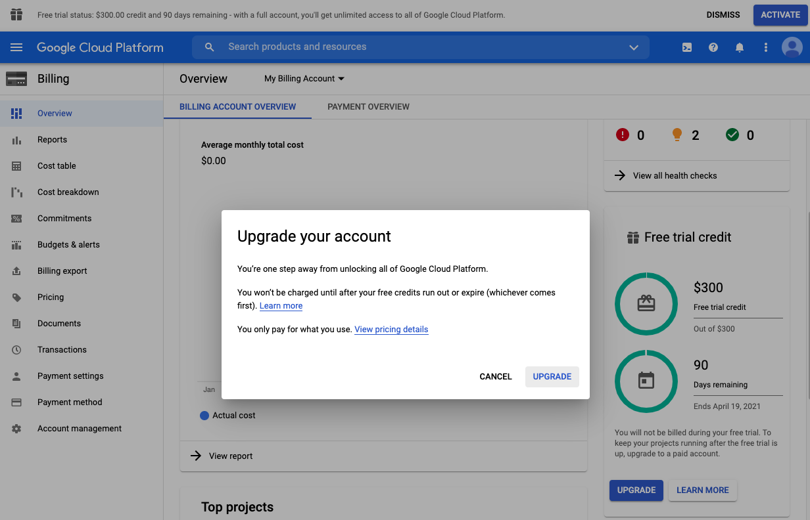This screenshot has height=520, width=810.
Task: Click the Billing export upload icon
Action: point(16,271)
